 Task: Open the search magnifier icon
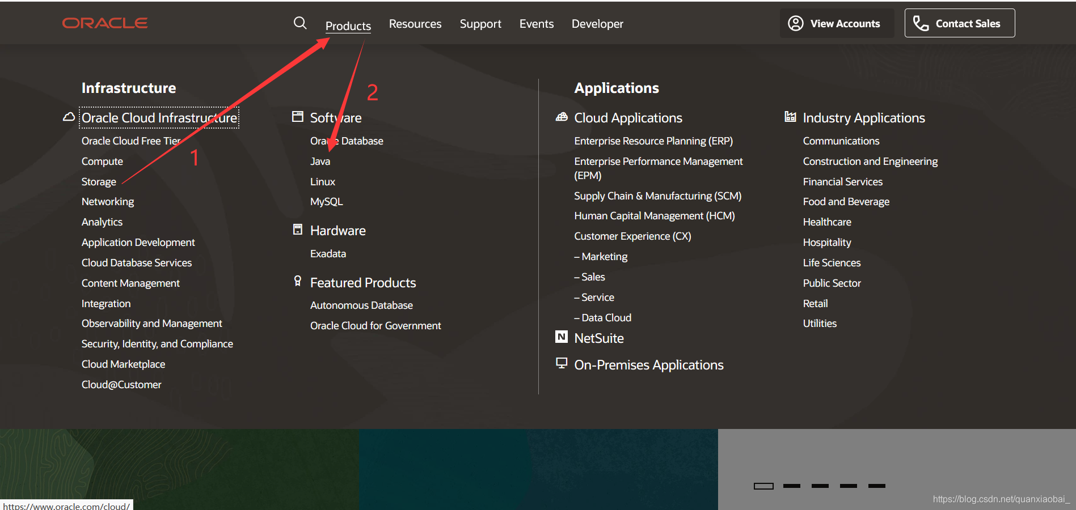pos(300,23)
